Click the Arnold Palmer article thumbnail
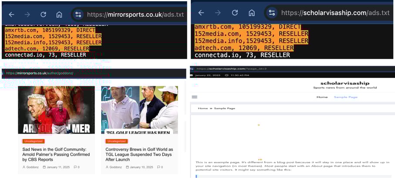 coord(56,110)
